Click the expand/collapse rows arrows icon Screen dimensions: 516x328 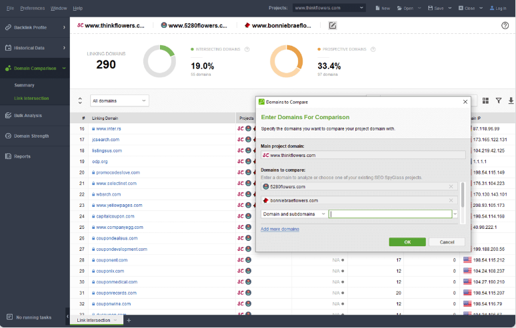pyautogui.click(x=80, y=101)
